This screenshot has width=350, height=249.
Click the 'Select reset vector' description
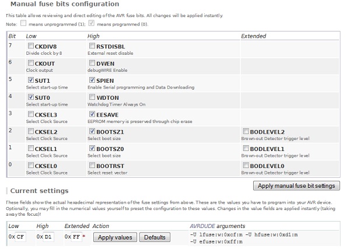pos(107,173)
